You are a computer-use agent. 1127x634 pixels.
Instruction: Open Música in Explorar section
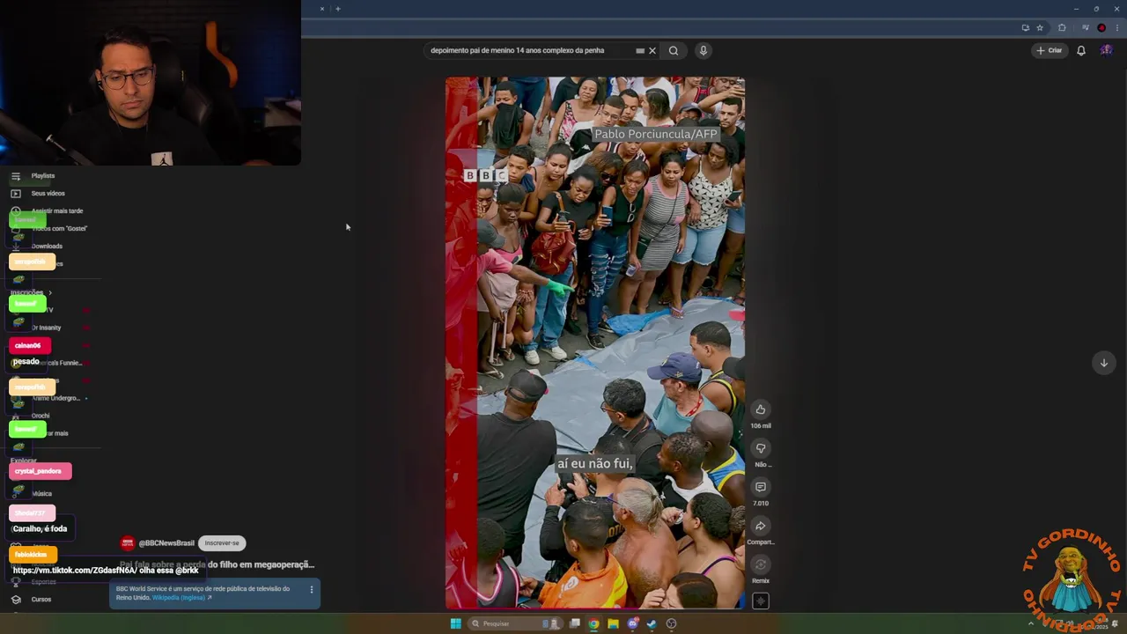pyautogui.click(x=41, y=494)
